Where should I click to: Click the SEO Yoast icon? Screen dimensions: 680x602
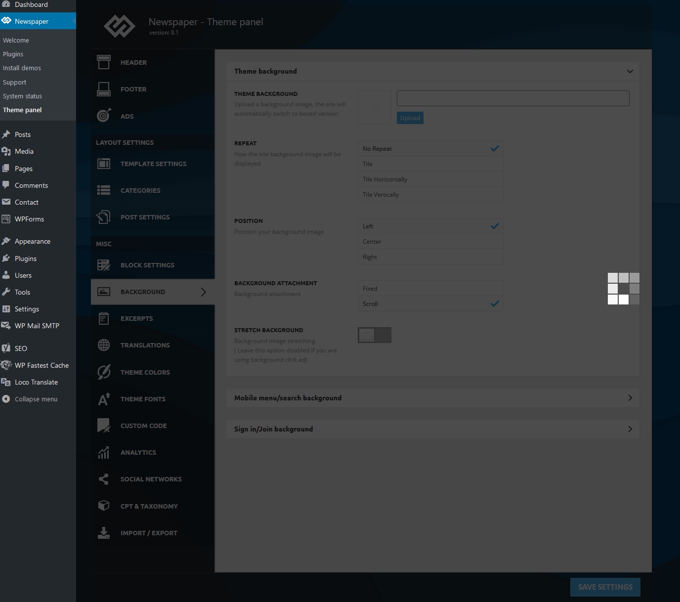[x=6, y=348]
